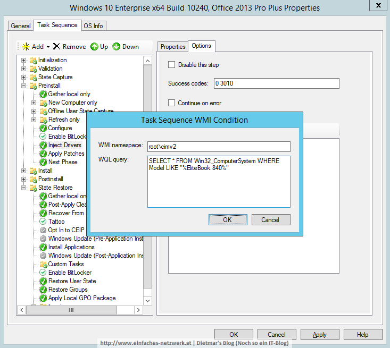Click the Remove X icon
The height and width of the screenshot is (348, 390).
pos(57,46)
